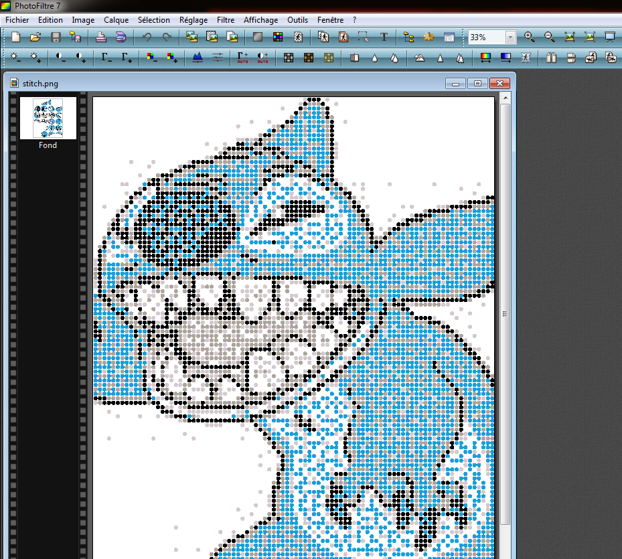Apply the blur single drop icon
622x559 pixels.
pyautogui.click(x=374, y=58)
